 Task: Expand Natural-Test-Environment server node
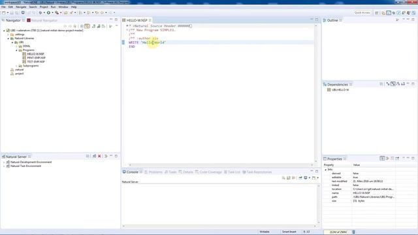click(x=4, y=166)
